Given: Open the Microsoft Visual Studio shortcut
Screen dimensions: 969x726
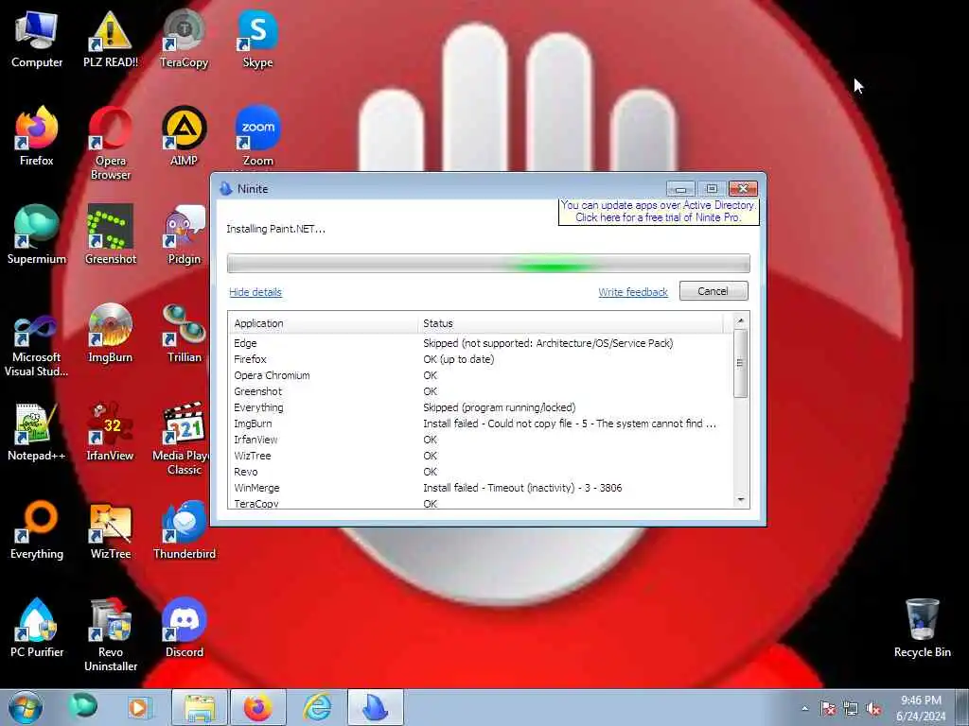Looking at the screenshot, I should point(37,346).
